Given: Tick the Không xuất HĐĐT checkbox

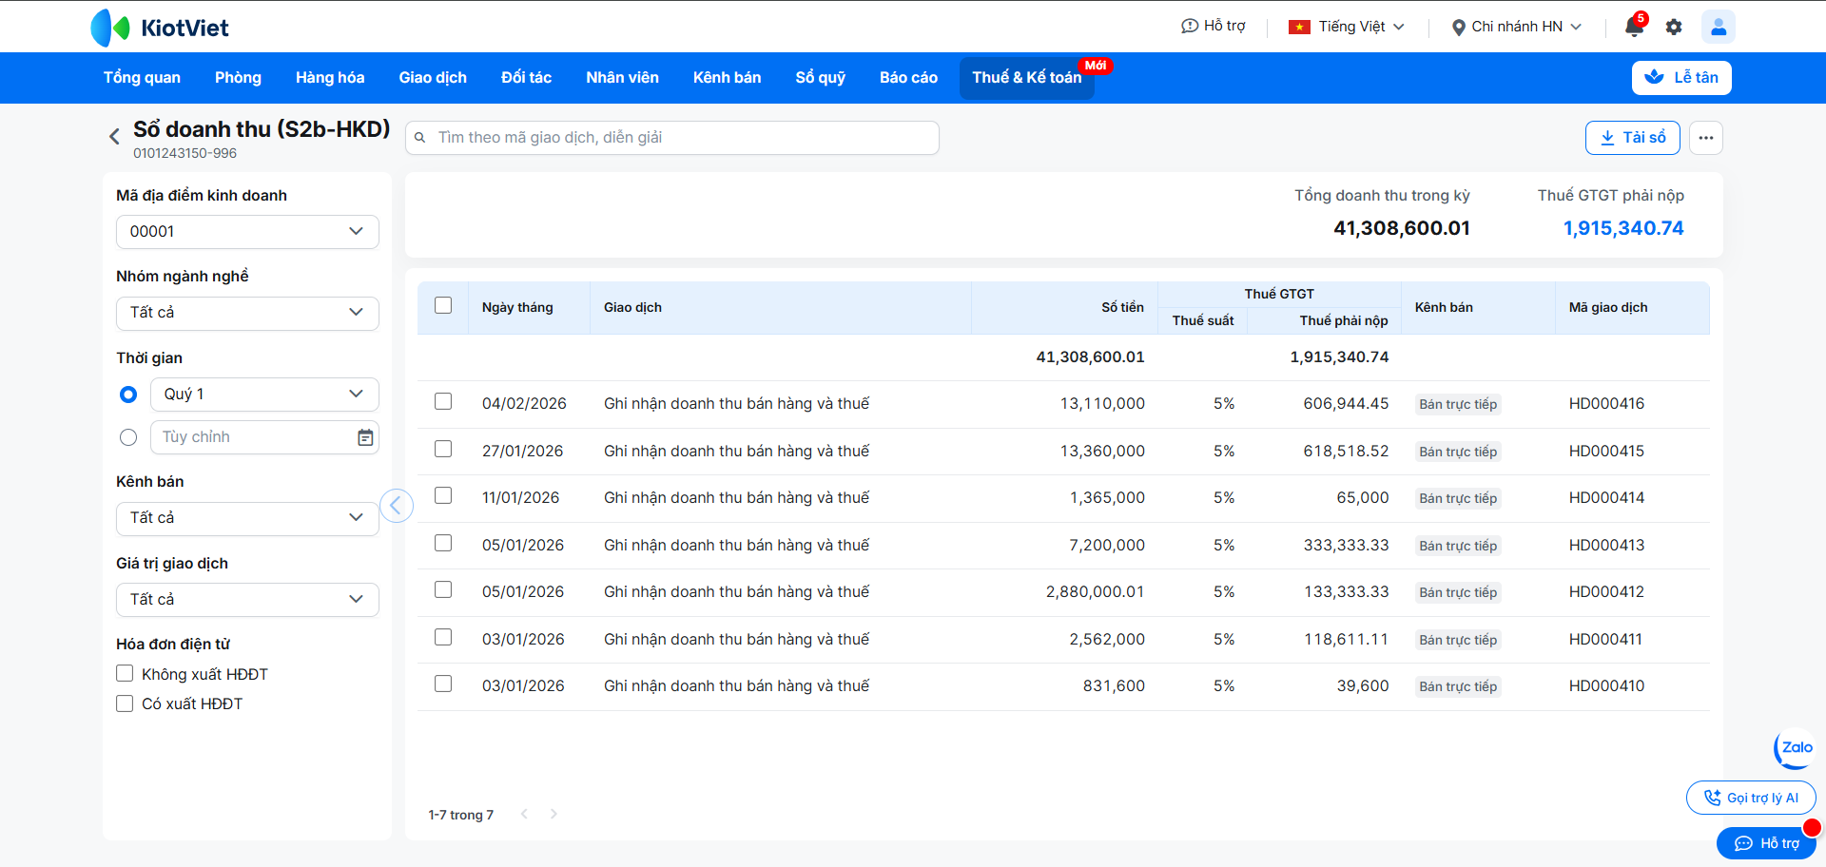Looking at the screenshot, I should click(125, 674).
